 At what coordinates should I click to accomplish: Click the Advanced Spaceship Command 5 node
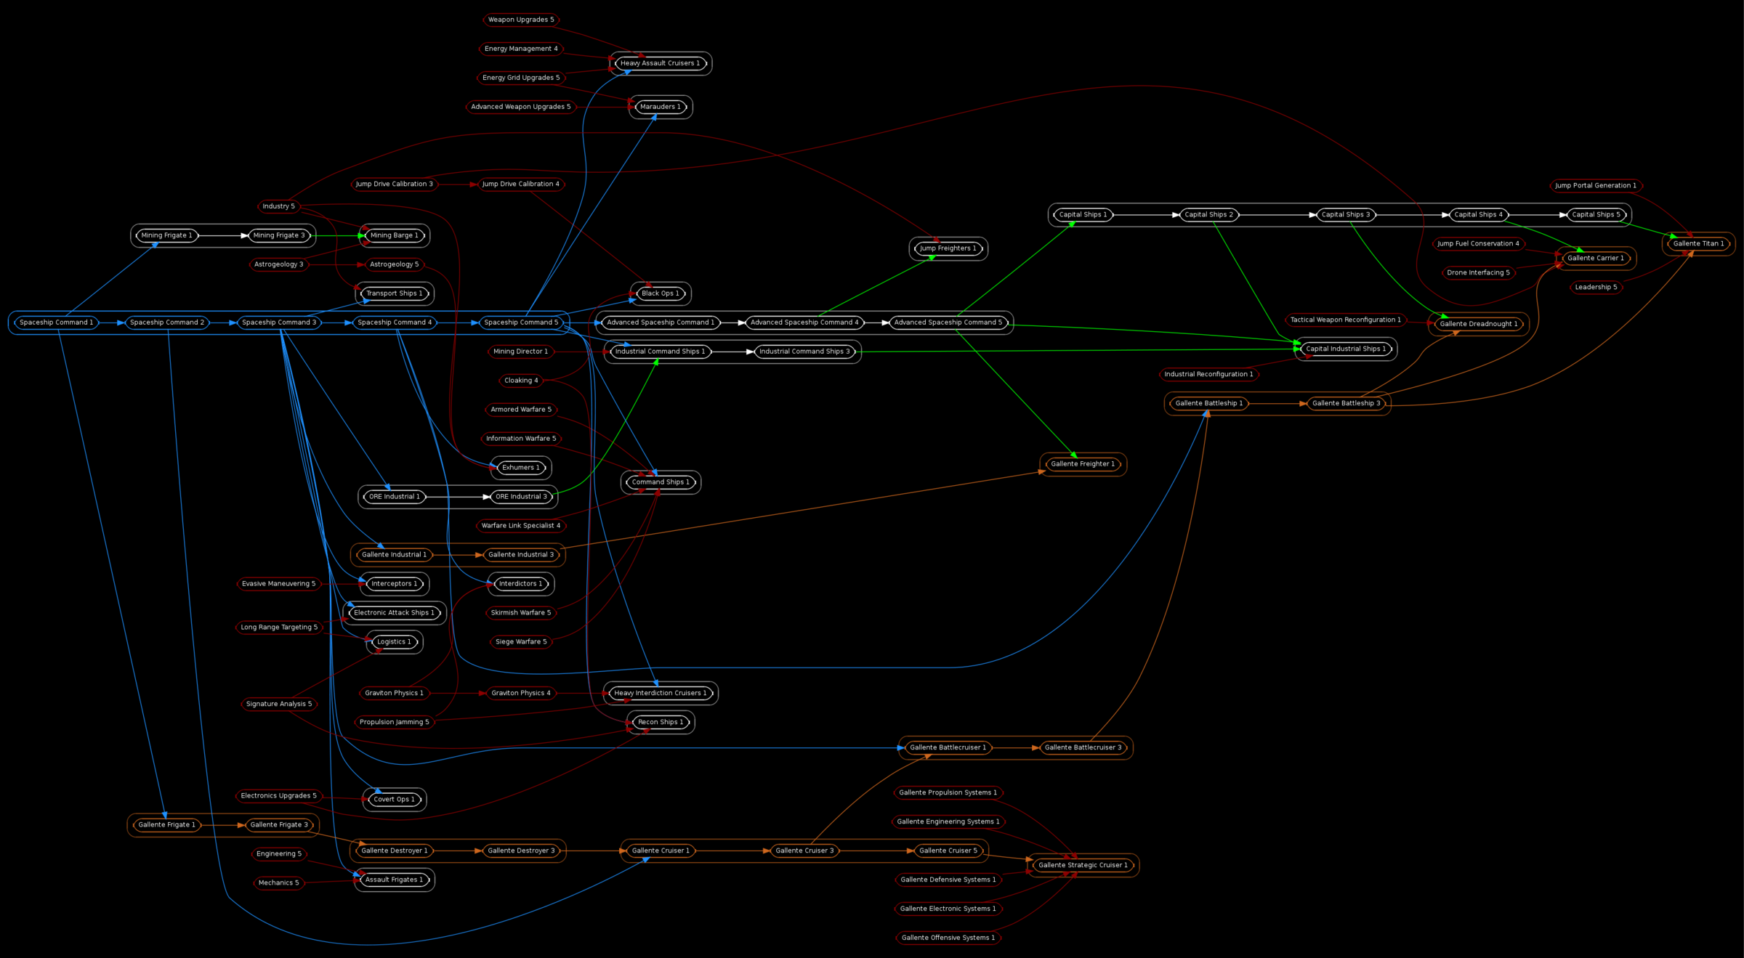coord(948,322)
